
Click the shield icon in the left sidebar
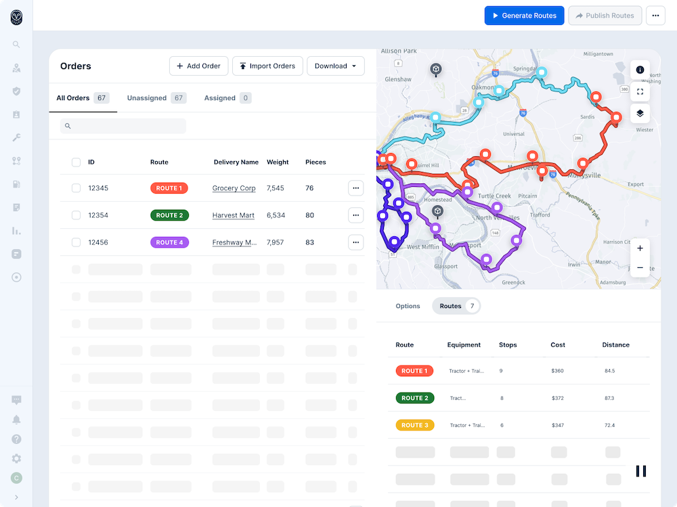16,91
